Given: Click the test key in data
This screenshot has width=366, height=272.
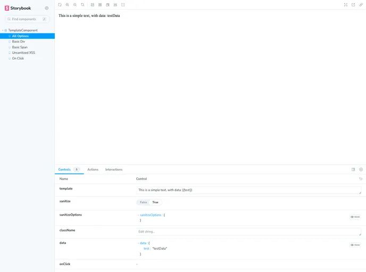Looking at the screenshot, I should point(146,249).
